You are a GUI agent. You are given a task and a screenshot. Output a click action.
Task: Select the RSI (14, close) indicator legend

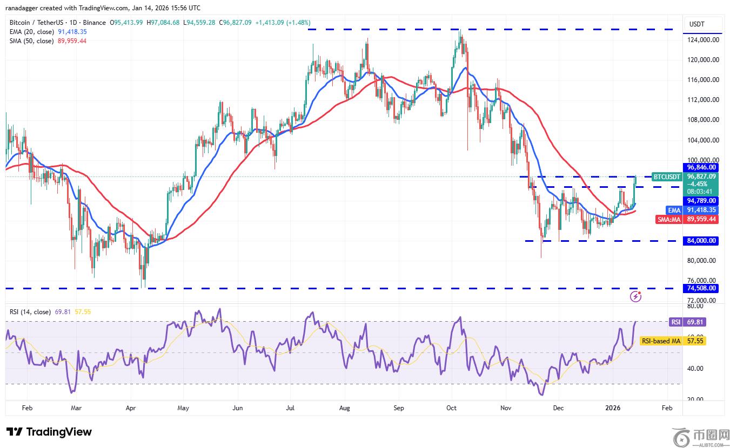30,312
